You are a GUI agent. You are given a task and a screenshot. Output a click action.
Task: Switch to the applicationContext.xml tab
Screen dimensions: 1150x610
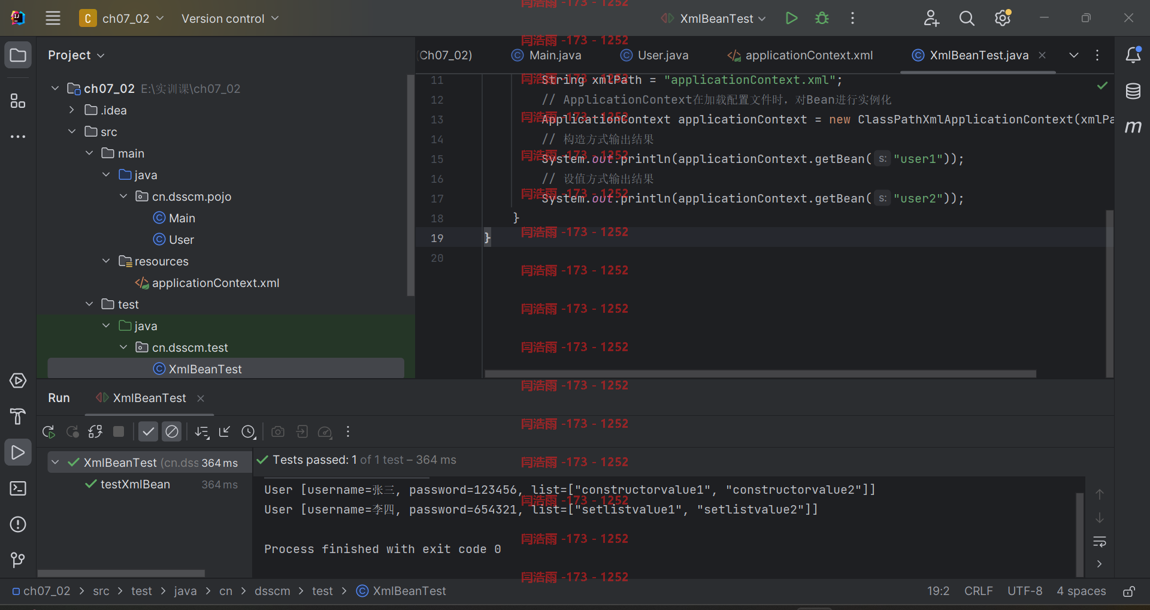tap(800, 55)
